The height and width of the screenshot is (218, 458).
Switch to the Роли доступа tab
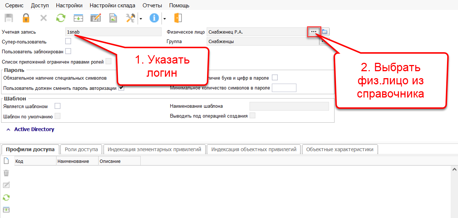[x=81, y=149]
